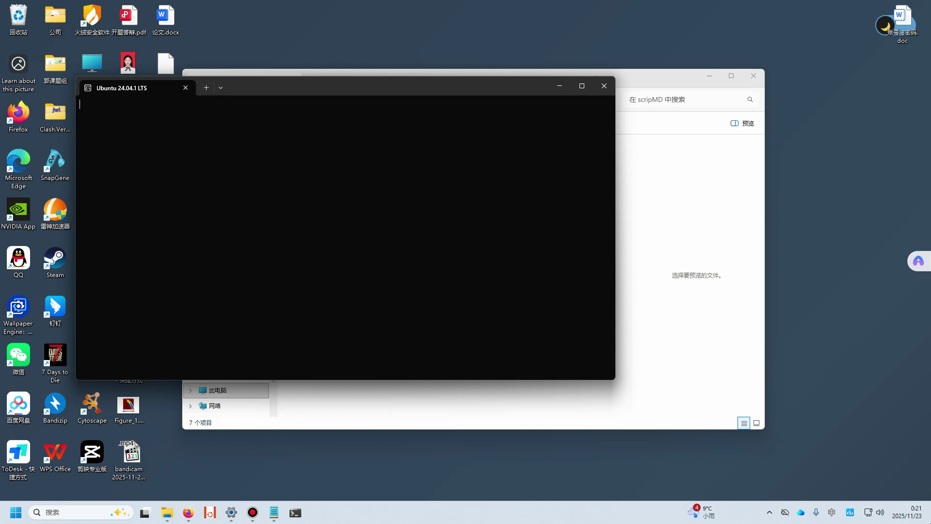Switch file view to details layout
Viewport: 931px width, 524px height.
(744, 423)
